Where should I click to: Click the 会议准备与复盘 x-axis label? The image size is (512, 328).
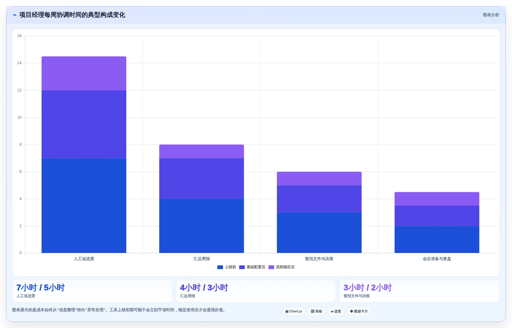coord(437,259)
